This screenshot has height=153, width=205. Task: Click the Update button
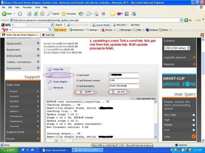tap(85, 92)
